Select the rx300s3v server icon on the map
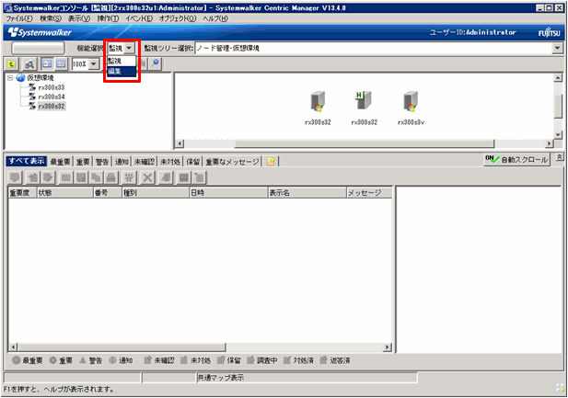 pos(411,101)
